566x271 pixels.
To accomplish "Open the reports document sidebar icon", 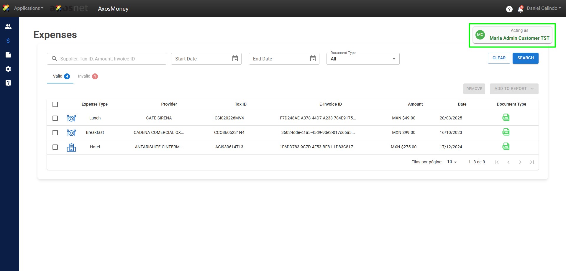I will [8, 55].
